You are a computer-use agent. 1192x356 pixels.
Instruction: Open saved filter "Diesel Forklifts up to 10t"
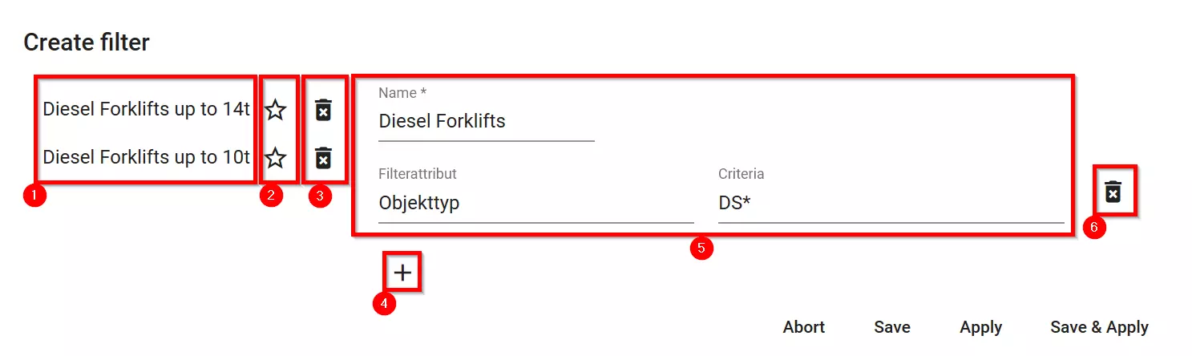click(146, 158)
